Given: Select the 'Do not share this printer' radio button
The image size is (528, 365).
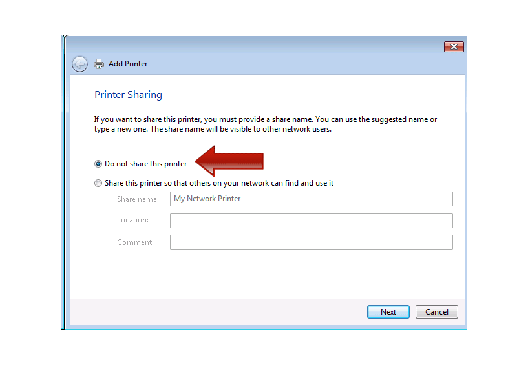Looking at the screenshot, I should pyautogui.click(x=98, y=164).
